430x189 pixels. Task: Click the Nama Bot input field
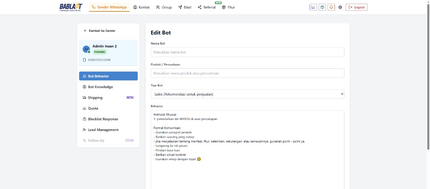click(247, 52)
